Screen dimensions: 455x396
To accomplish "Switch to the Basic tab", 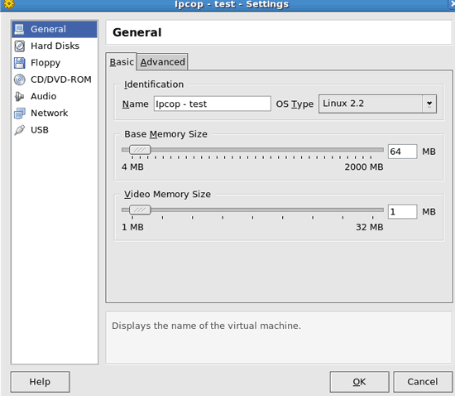I will [x=122, y=62].
